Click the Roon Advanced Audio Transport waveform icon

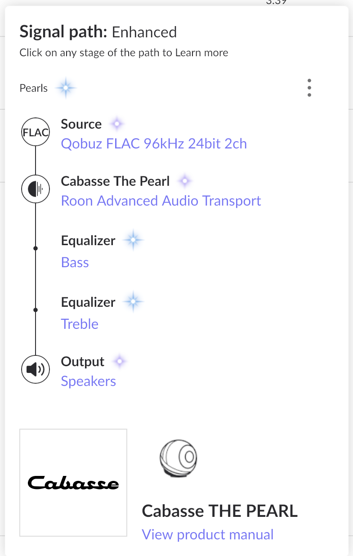pos(36,189)
